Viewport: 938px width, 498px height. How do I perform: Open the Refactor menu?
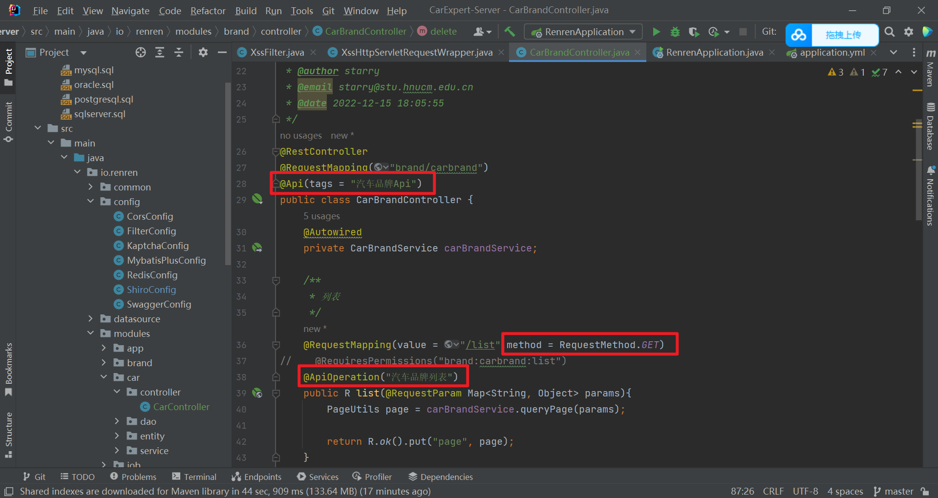(208, 11)
